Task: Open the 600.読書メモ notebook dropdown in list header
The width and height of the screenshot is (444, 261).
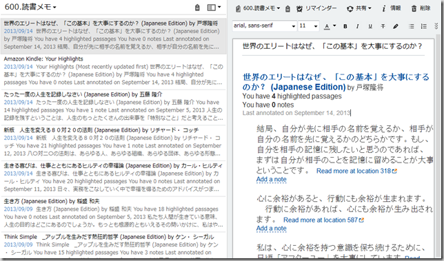Action: pos(30,7)
